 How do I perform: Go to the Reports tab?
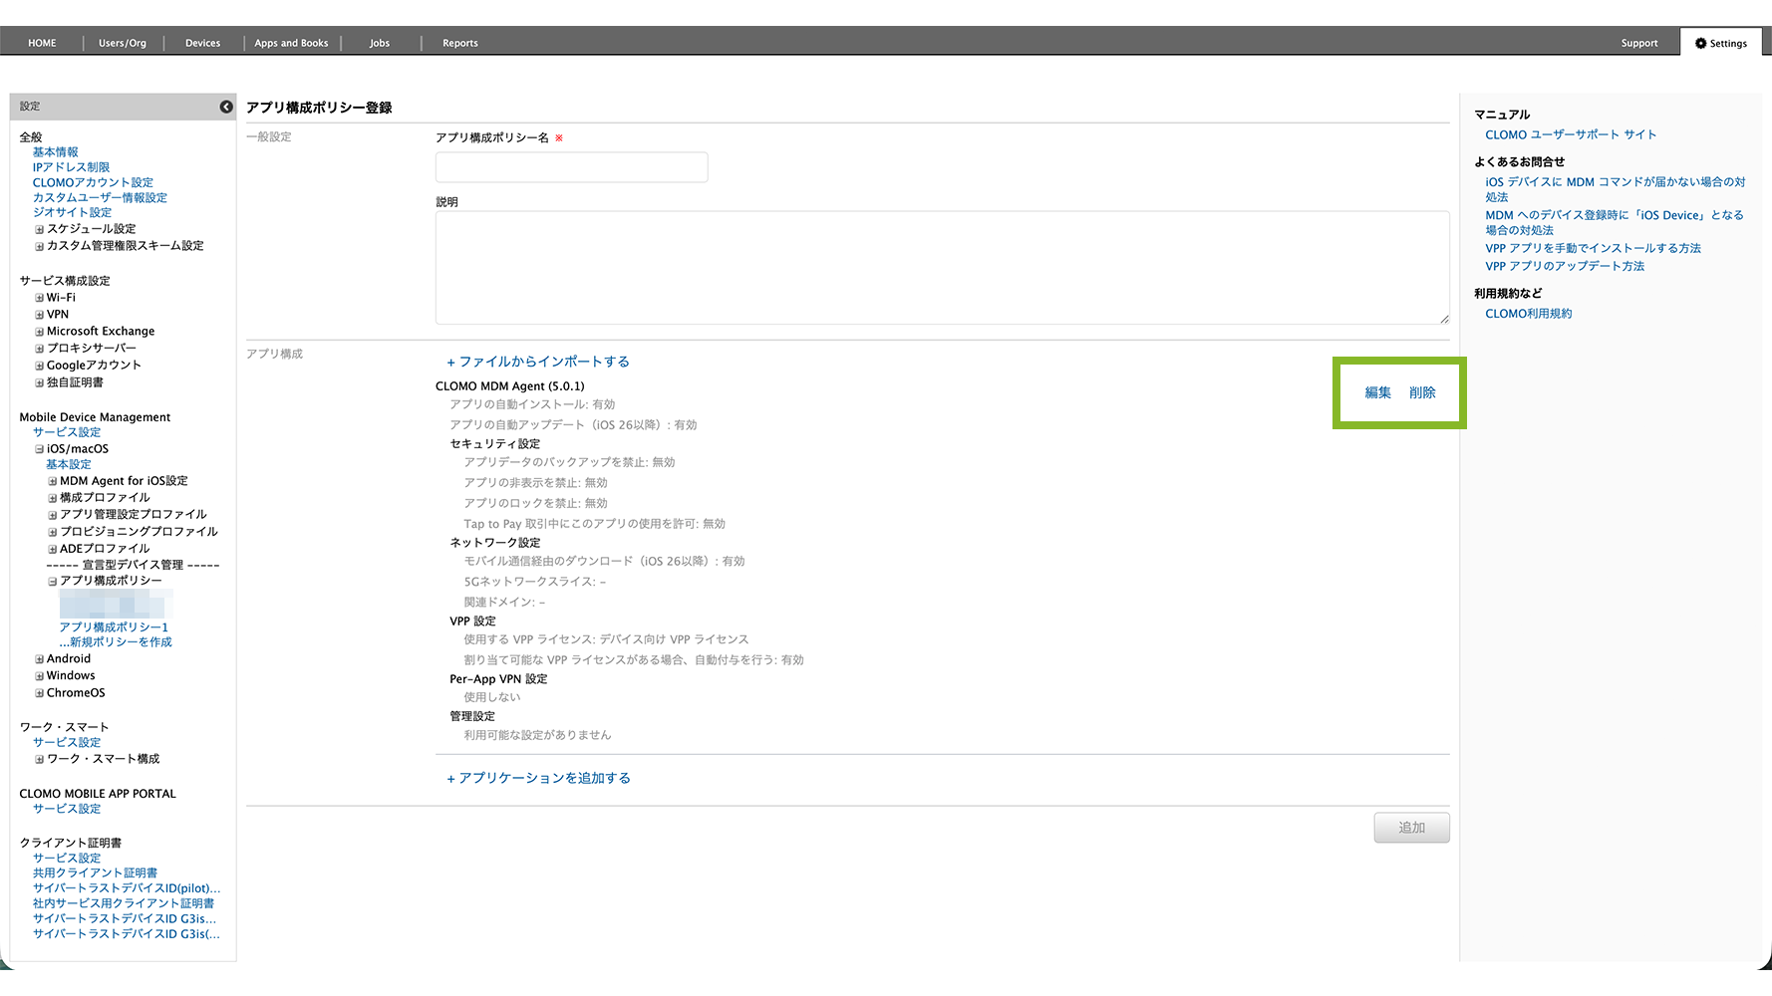(460, 43)
